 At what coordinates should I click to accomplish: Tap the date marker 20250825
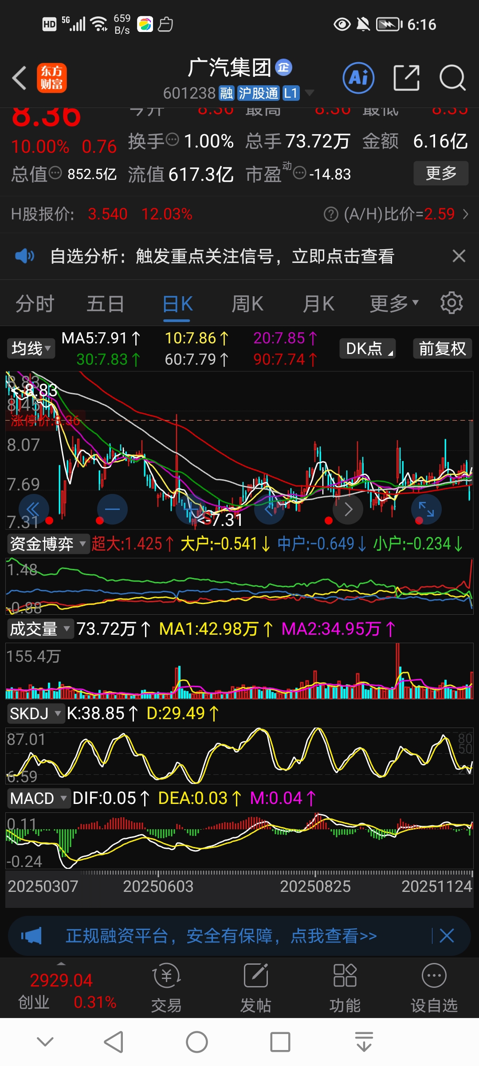[315, 887]
